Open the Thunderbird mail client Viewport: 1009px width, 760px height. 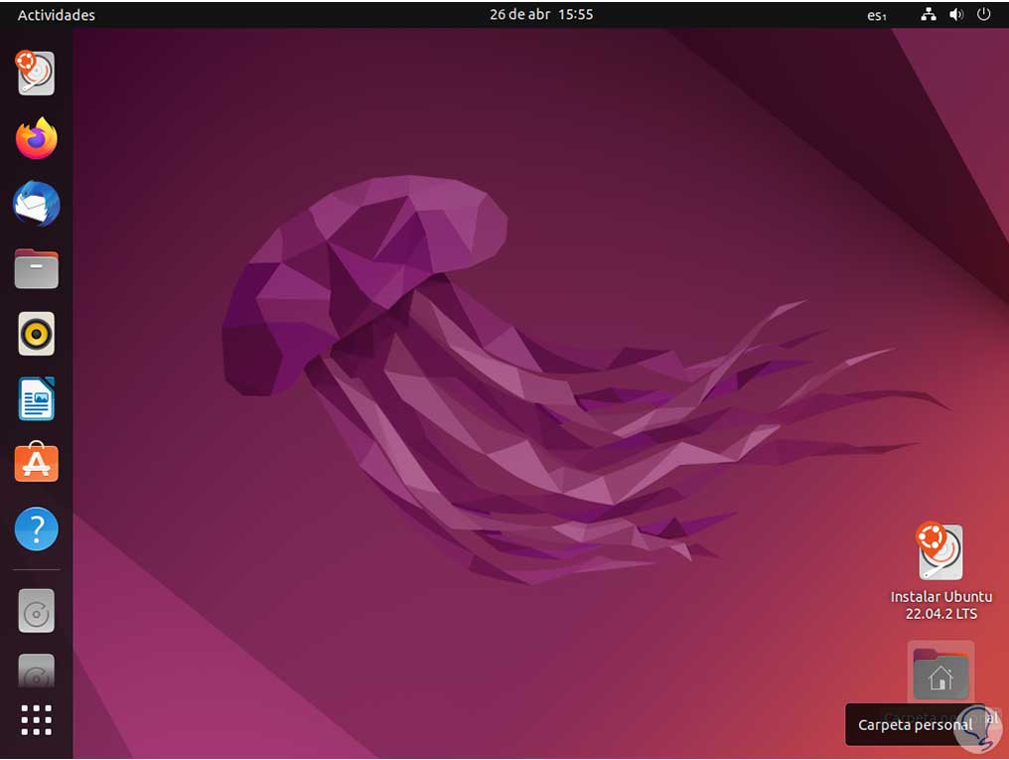37,204
